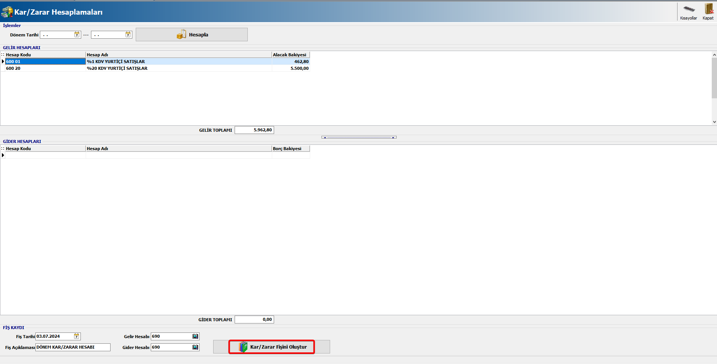Open calendar for end Dönem Tarihi
Viewport: 717px width, 364px height.
[x=128, y=35]
